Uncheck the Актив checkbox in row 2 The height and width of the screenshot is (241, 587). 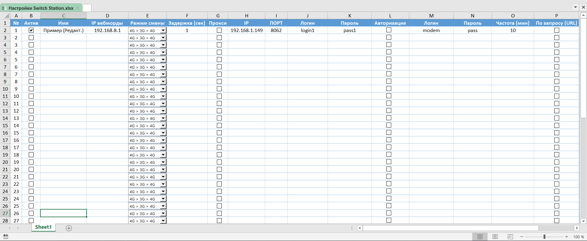(31, 30)
